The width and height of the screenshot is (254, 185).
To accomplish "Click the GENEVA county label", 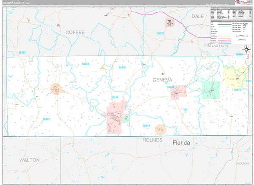I will (162, 80).
